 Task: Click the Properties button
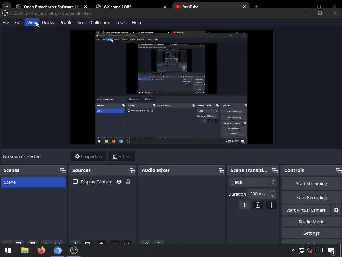click(88, 156)
